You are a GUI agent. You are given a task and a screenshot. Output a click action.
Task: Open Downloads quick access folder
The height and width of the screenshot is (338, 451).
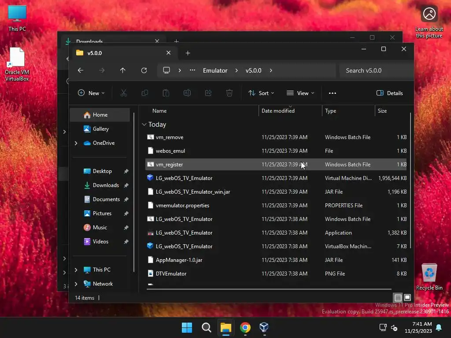100,185
